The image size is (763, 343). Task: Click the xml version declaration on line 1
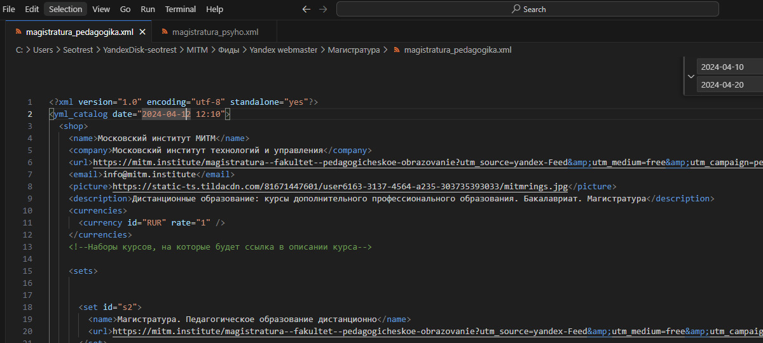point(184,102)
